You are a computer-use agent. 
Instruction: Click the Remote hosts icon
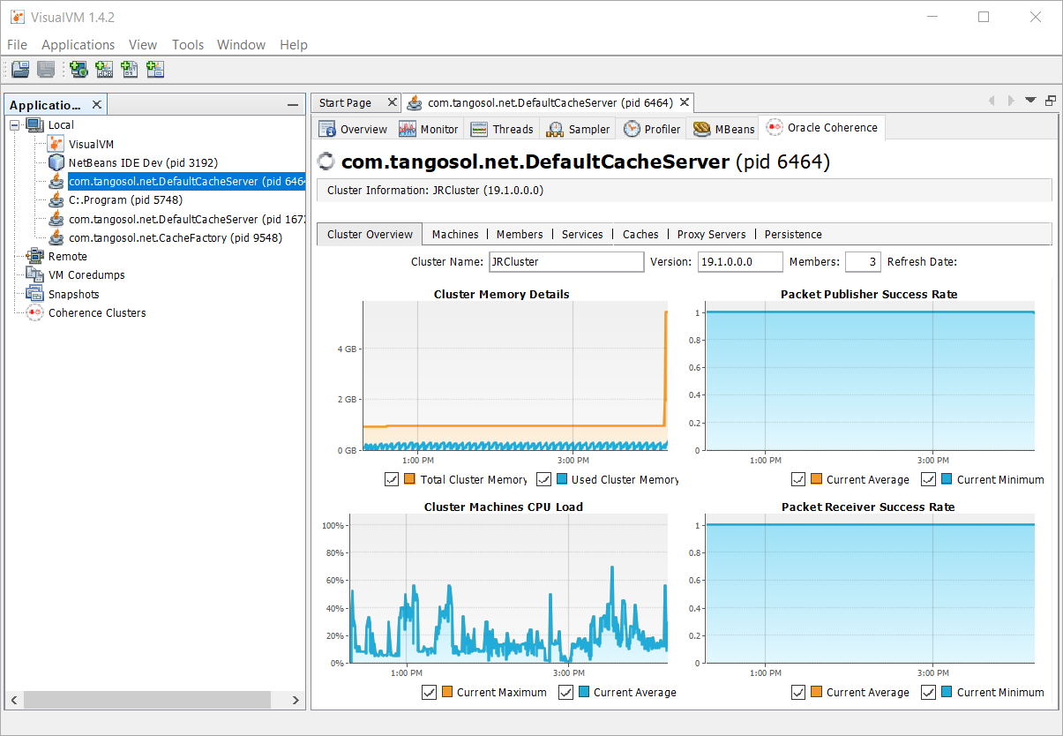tap(34, 256)
